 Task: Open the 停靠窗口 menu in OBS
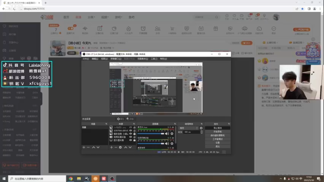[116, 59]
